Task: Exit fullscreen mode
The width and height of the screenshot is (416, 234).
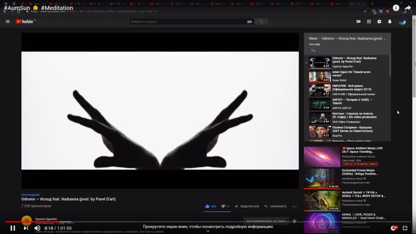Action: pyautogui.click(x=405, y=228)
